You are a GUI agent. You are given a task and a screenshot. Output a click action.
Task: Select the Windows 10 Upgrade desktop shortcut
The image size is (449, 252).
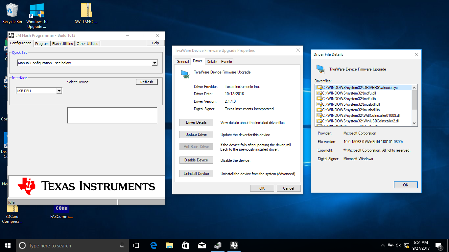(x=37, y=16)
